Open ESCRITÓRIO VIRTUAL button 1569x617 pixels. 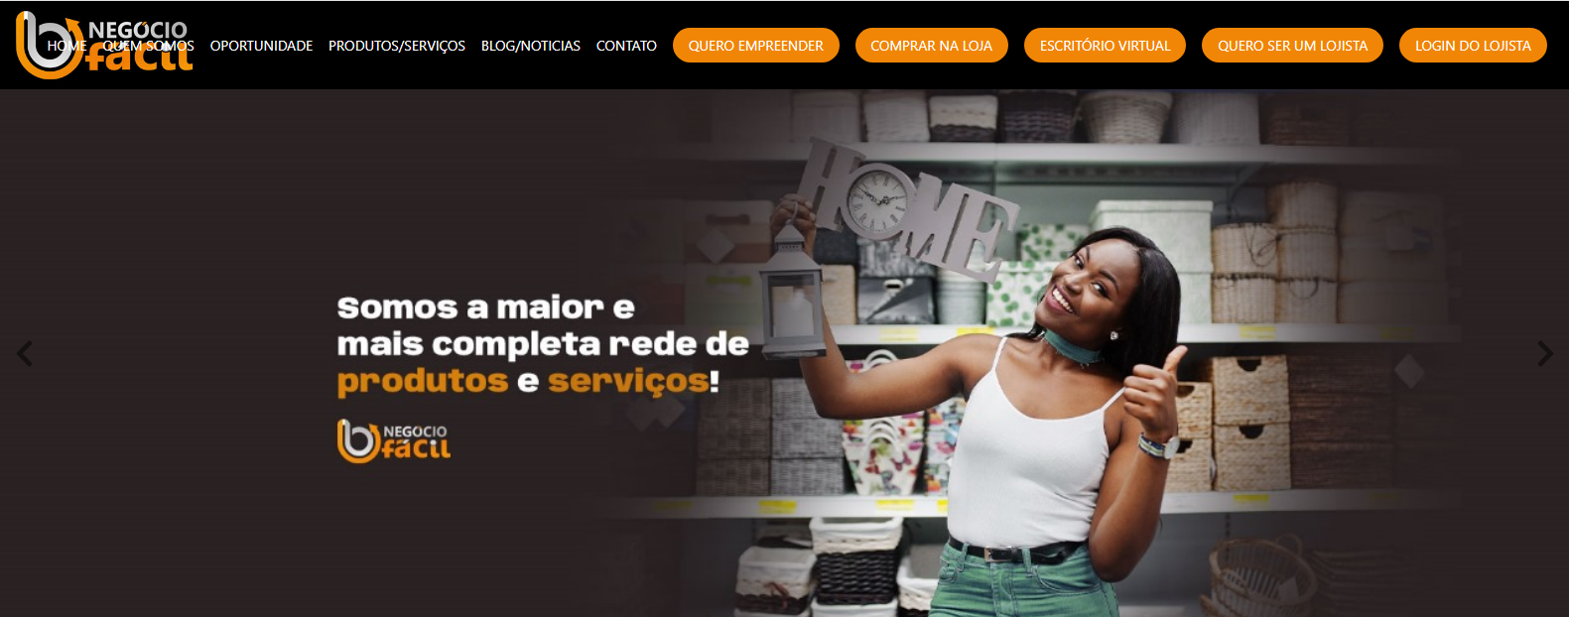[1105, 46]
